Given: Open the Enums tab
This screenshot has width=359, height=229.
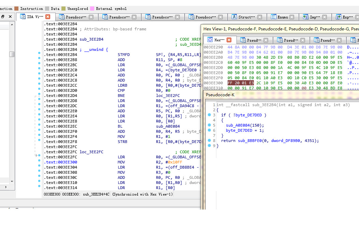Looking at the screenshot, I should 283,17.
